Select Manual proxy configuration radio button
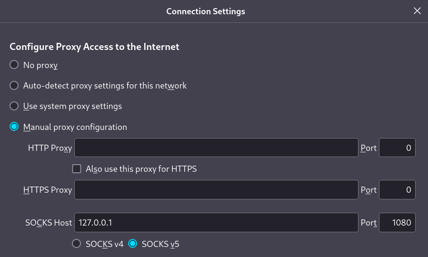428x257 pixels. (x=14, y=127)
